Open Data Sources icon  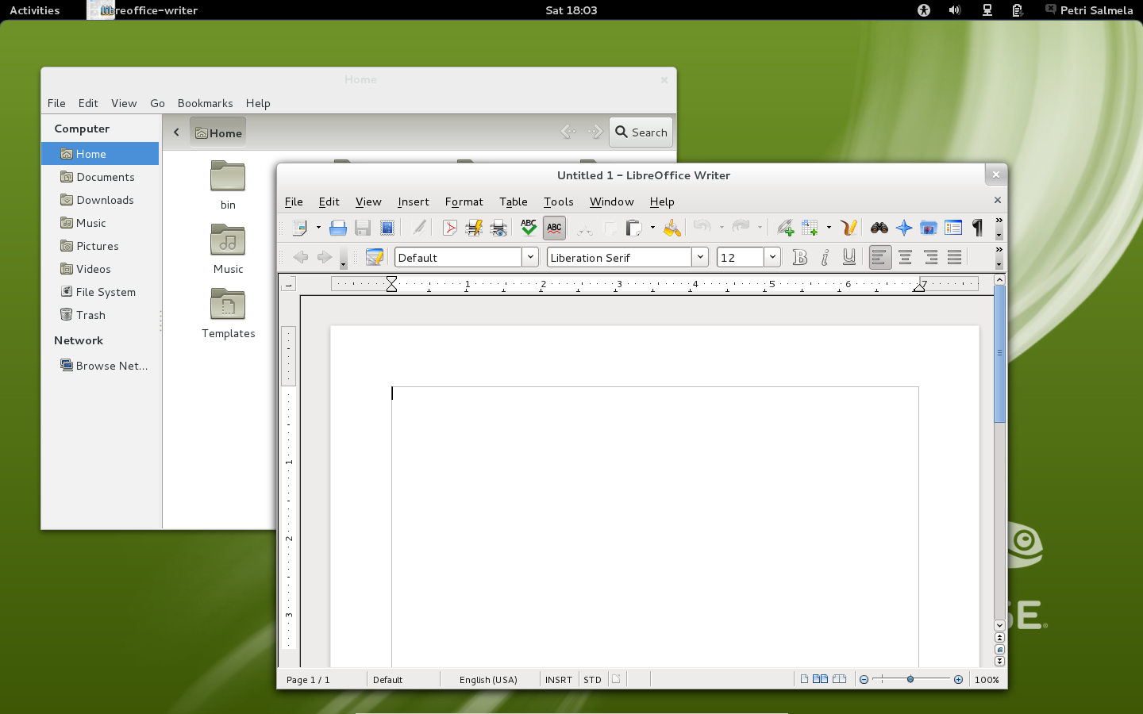[x=953, y=228]
